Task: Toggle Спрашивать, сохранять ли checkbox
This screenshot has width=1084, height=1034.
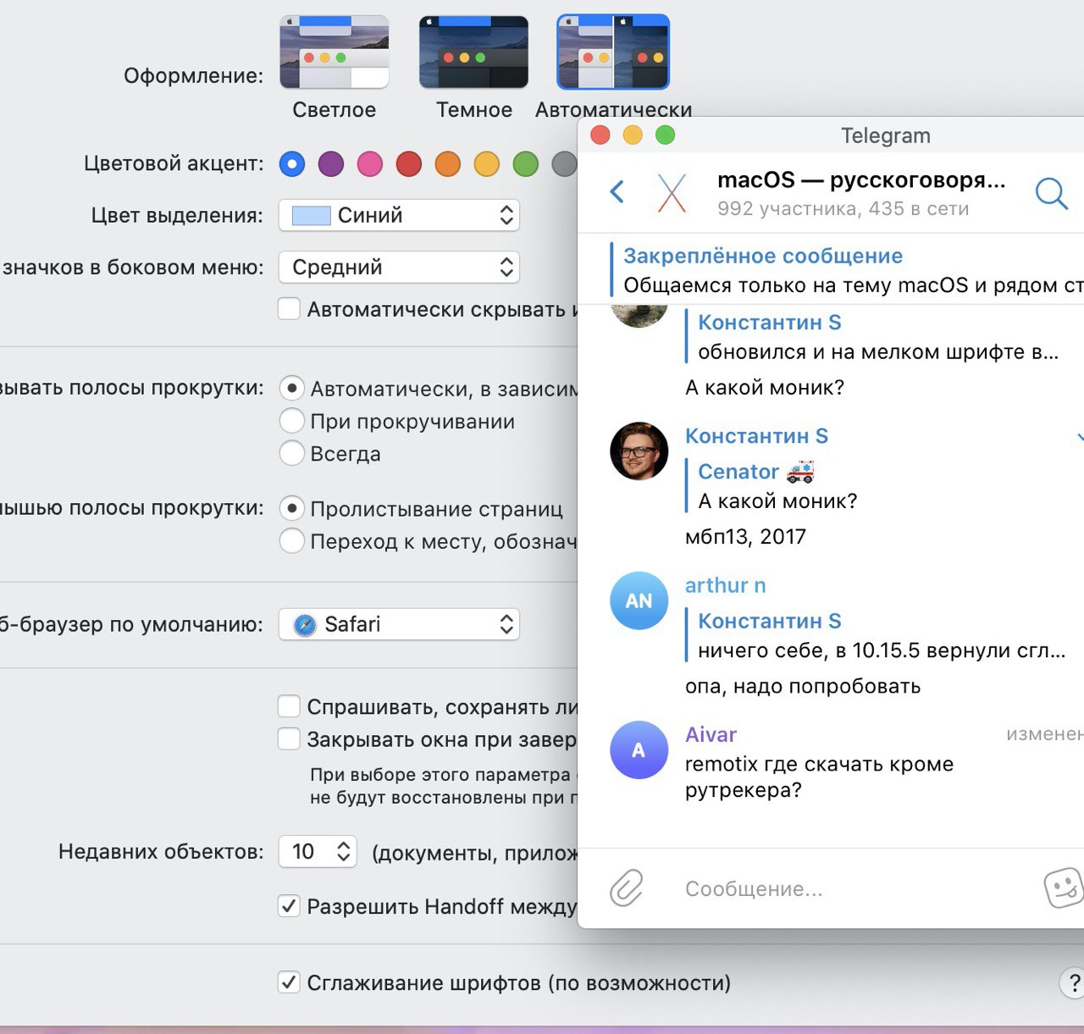Action: pyautogui.click(x=290, y=706)
